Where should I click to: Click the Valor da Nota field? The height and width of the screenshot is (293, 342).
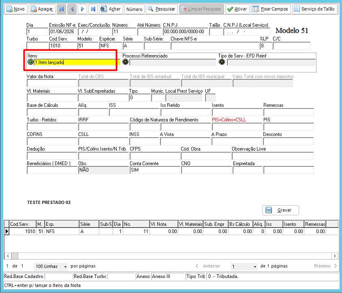(52, 83)
